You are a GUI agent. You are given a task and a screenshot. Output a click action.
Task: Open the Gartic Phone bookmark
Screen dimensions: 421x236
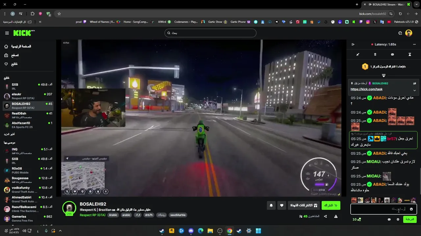pyautogui.click(x=240, y=22)
